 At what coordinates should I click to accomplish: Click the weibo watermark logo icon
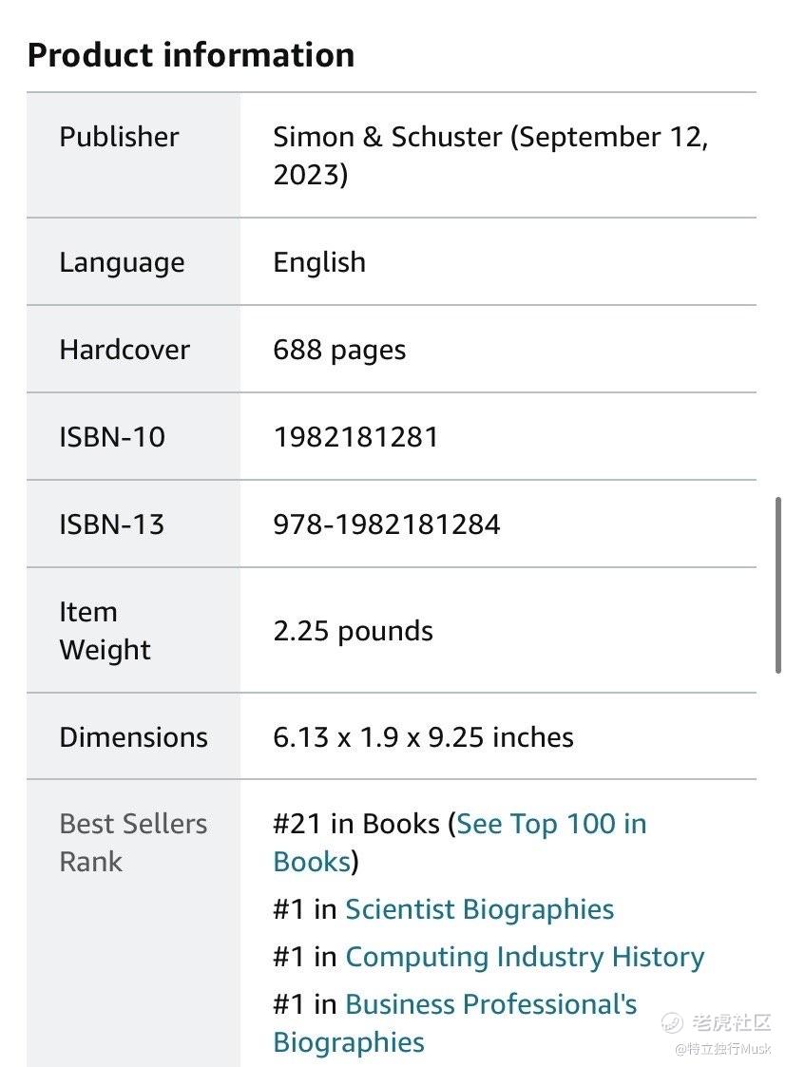(x=673, y=1021)
